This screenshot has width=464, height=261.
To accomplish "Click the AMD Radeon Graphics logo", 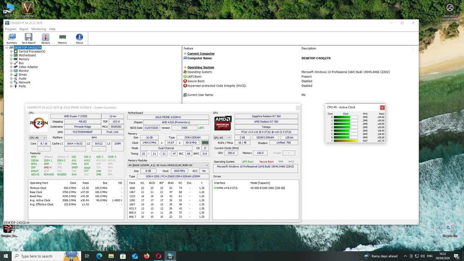I will pyautogui.click(x=223, y=123).
